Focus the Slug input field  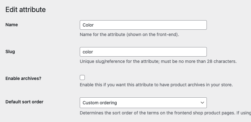[x=143, y=52]
